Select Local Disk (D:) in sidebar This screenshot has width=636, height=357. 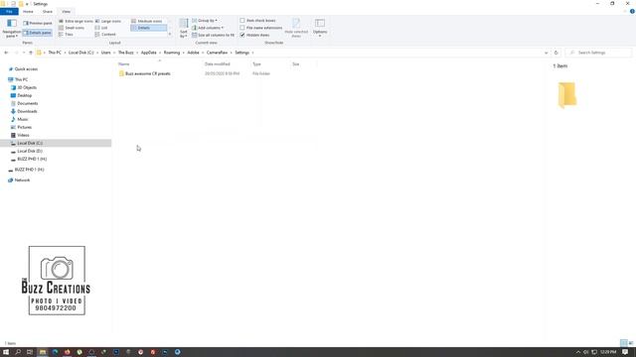[30, 151]
